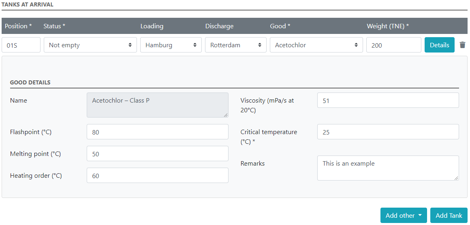Viewport: 470px width, 225px height.
Task: Delete tank 01S with trash icon
Action: coord(463,45)
